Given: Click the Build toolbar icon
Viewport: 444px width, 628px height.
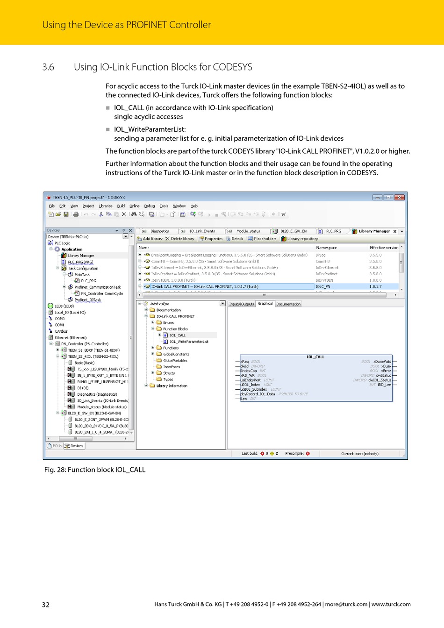Looking at the screenshot, I should 182,214.
